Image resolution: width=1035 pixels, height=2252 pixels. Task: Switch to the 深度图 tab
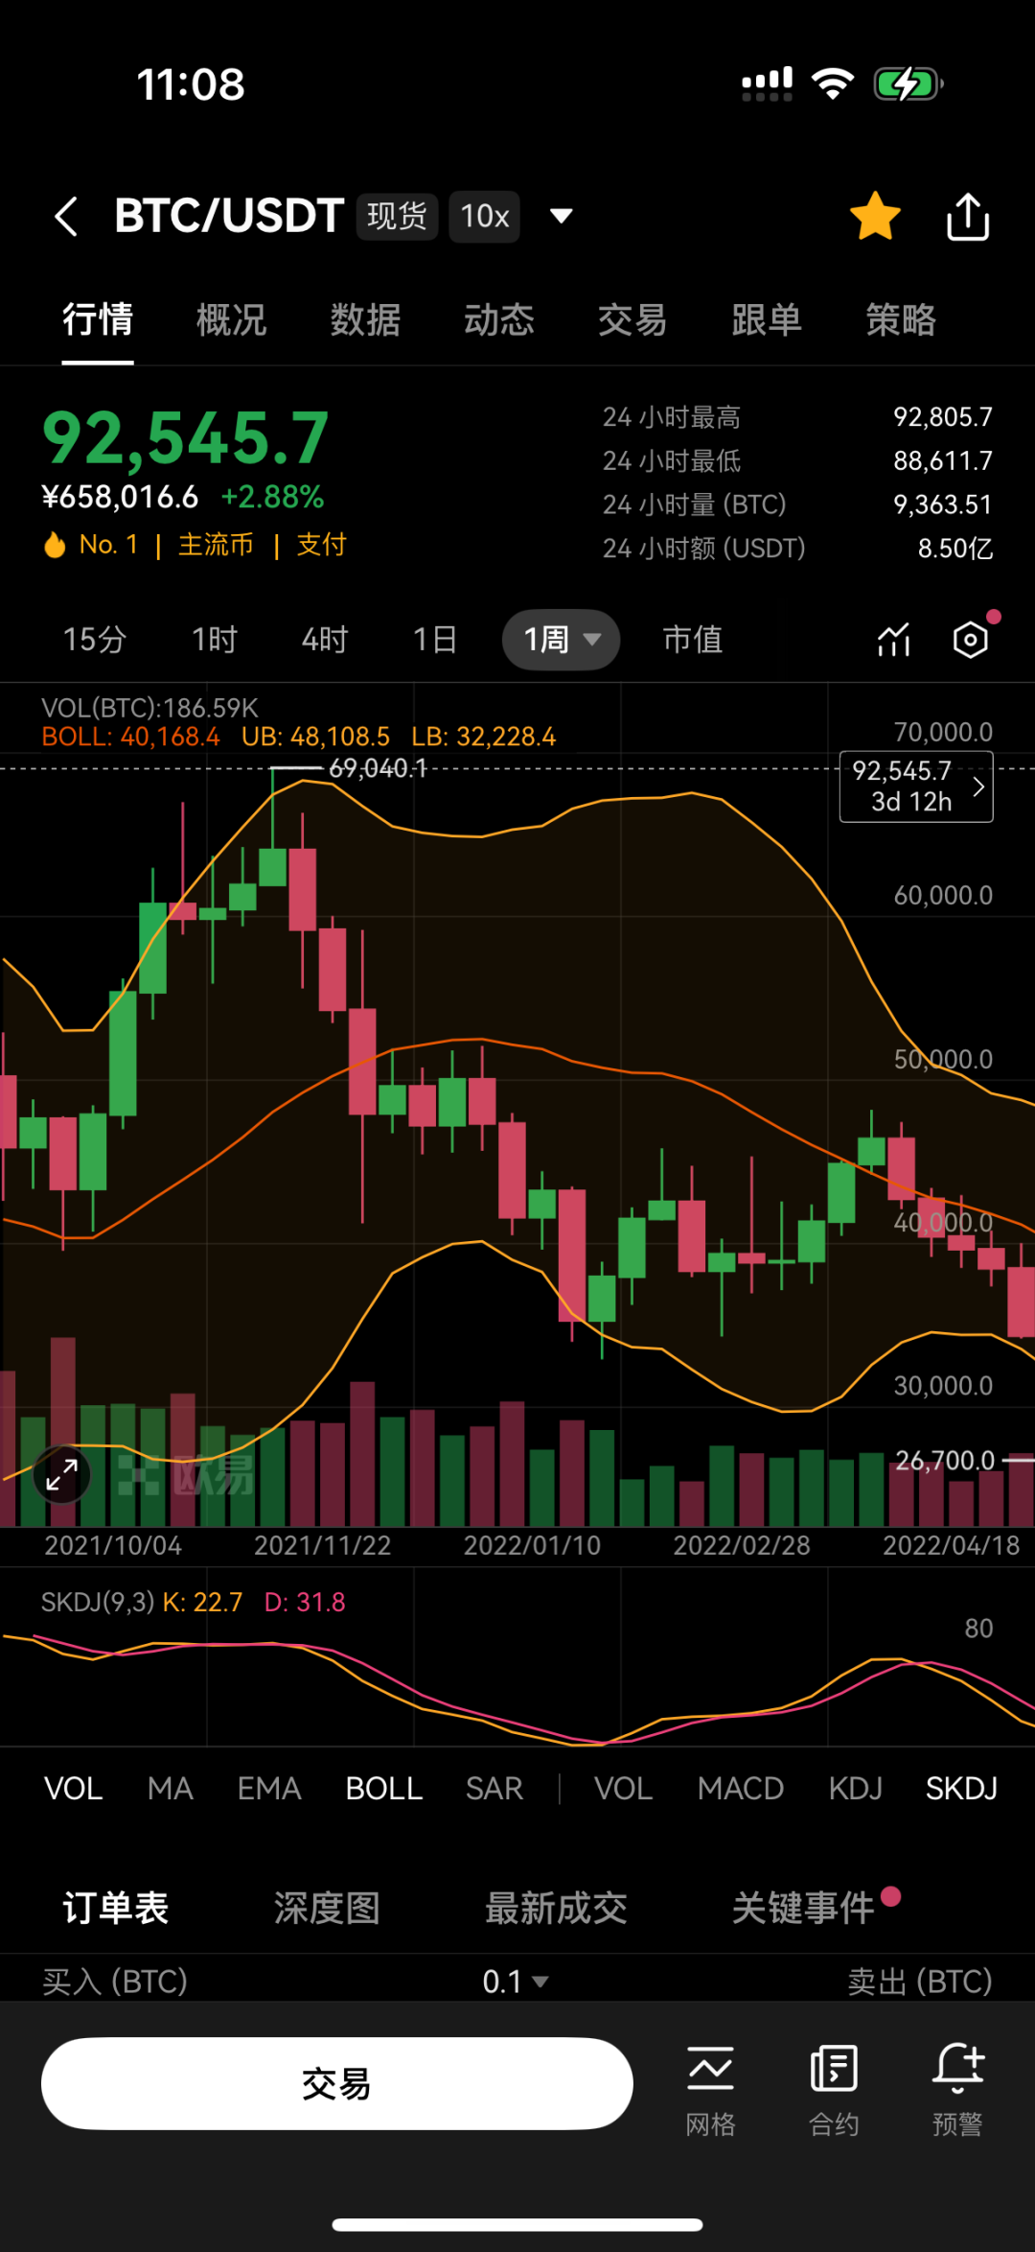[327, 1909]
